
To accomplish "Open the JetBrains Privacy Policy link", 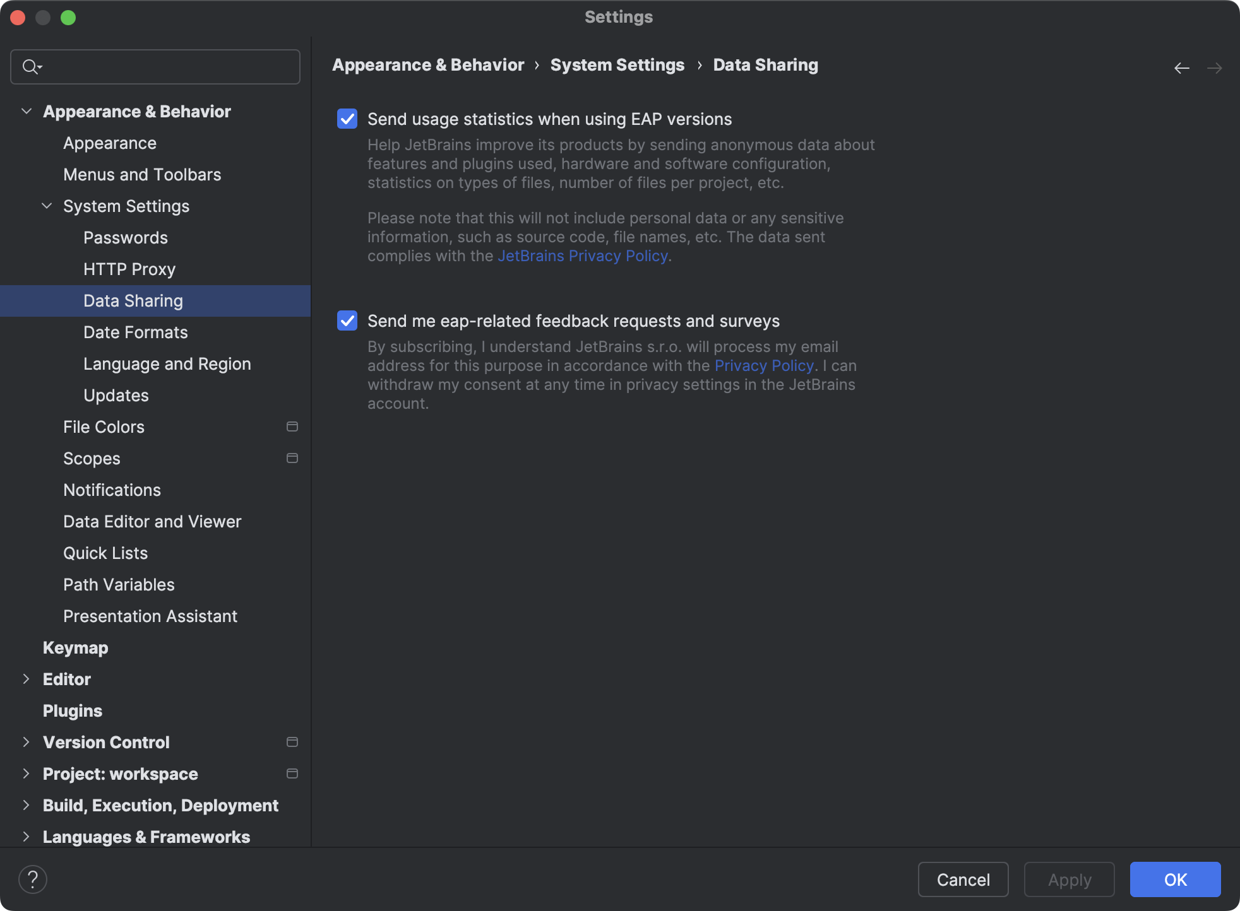I will click(x=581, y=256).
